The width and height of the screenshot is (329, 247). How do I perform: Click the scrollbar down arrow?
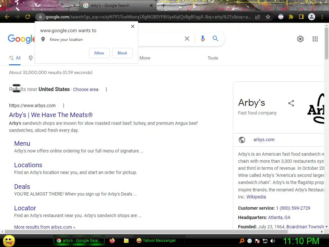pos(326,227)
